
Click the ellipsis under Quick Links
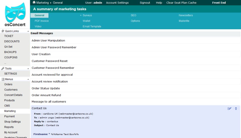(x=5, y=63)
